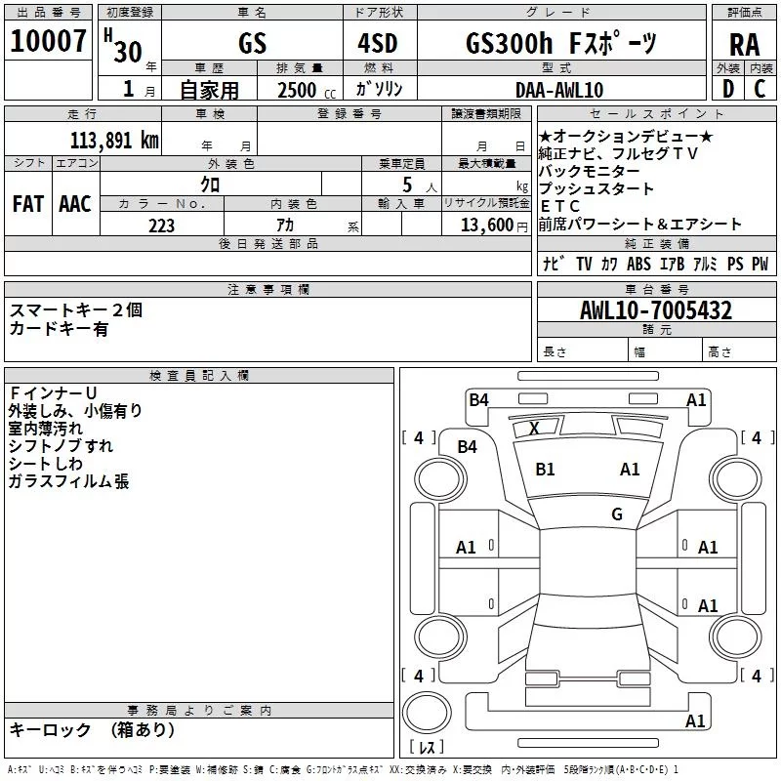Screen dimensions: 781x781
Task: Click the B1 damage mark on the hood
Action: click(x=545, y=470)
